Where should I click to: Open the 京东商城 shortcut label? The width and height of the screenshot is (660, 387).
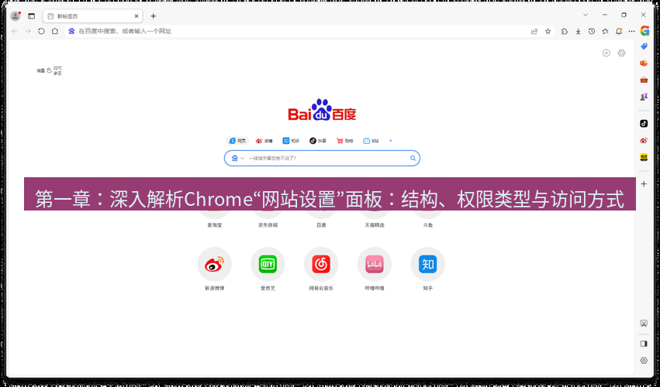pos(268,225)
